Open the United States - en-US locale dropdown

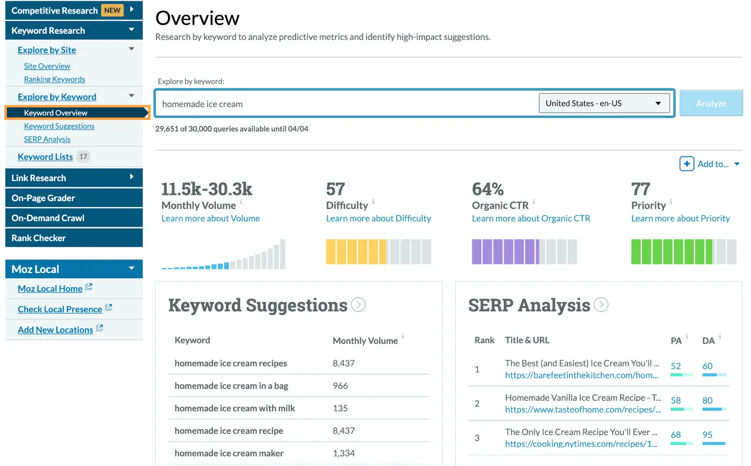[604, 103]
